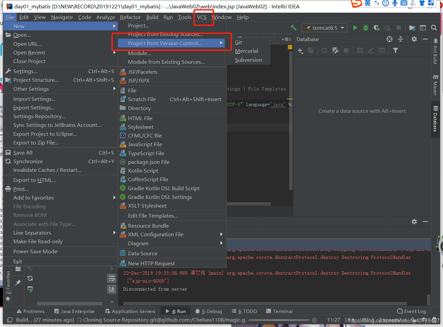This screenshot has width=443, height=327.
Task: Open the Terminal tool window
Action: pos(279,311)
